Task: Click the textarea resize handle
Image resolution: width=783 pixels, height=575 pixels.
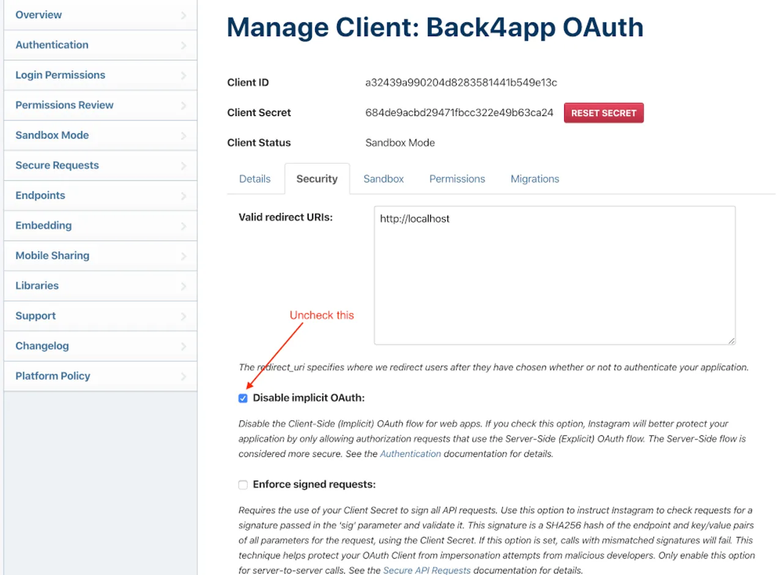Action: pos(732,340)
